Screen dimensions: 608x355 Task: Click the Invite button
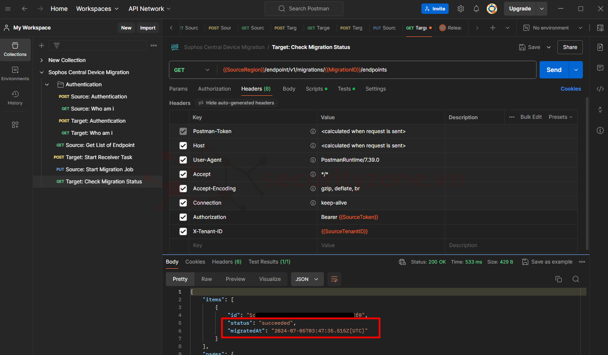[x=435, y=9]
